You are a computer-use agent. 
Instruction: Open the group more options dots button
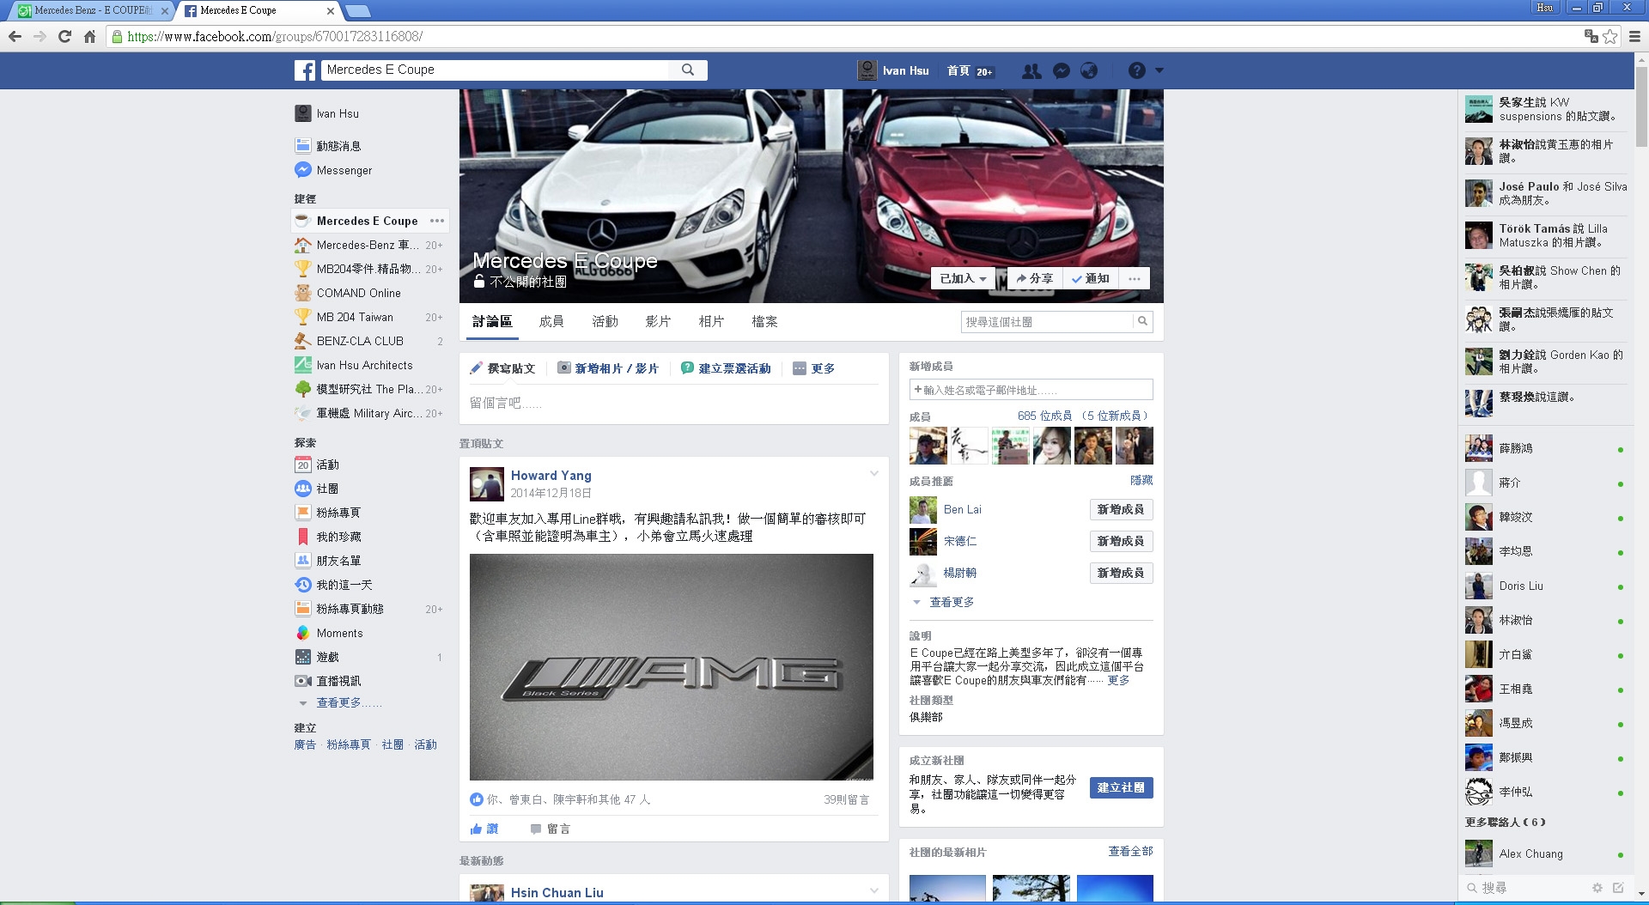click(x=1135, y=278)
